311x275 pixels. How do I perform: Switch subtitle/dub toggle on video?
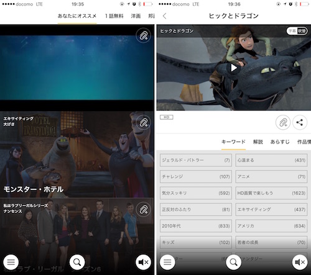pyautogui.click(x=297, y=31)
